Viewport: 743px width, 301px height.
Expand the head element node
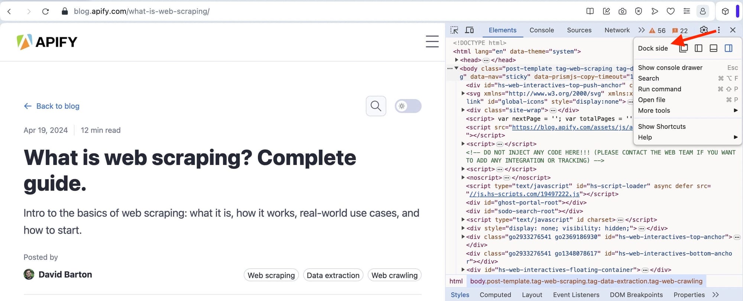tap(457, 60)
